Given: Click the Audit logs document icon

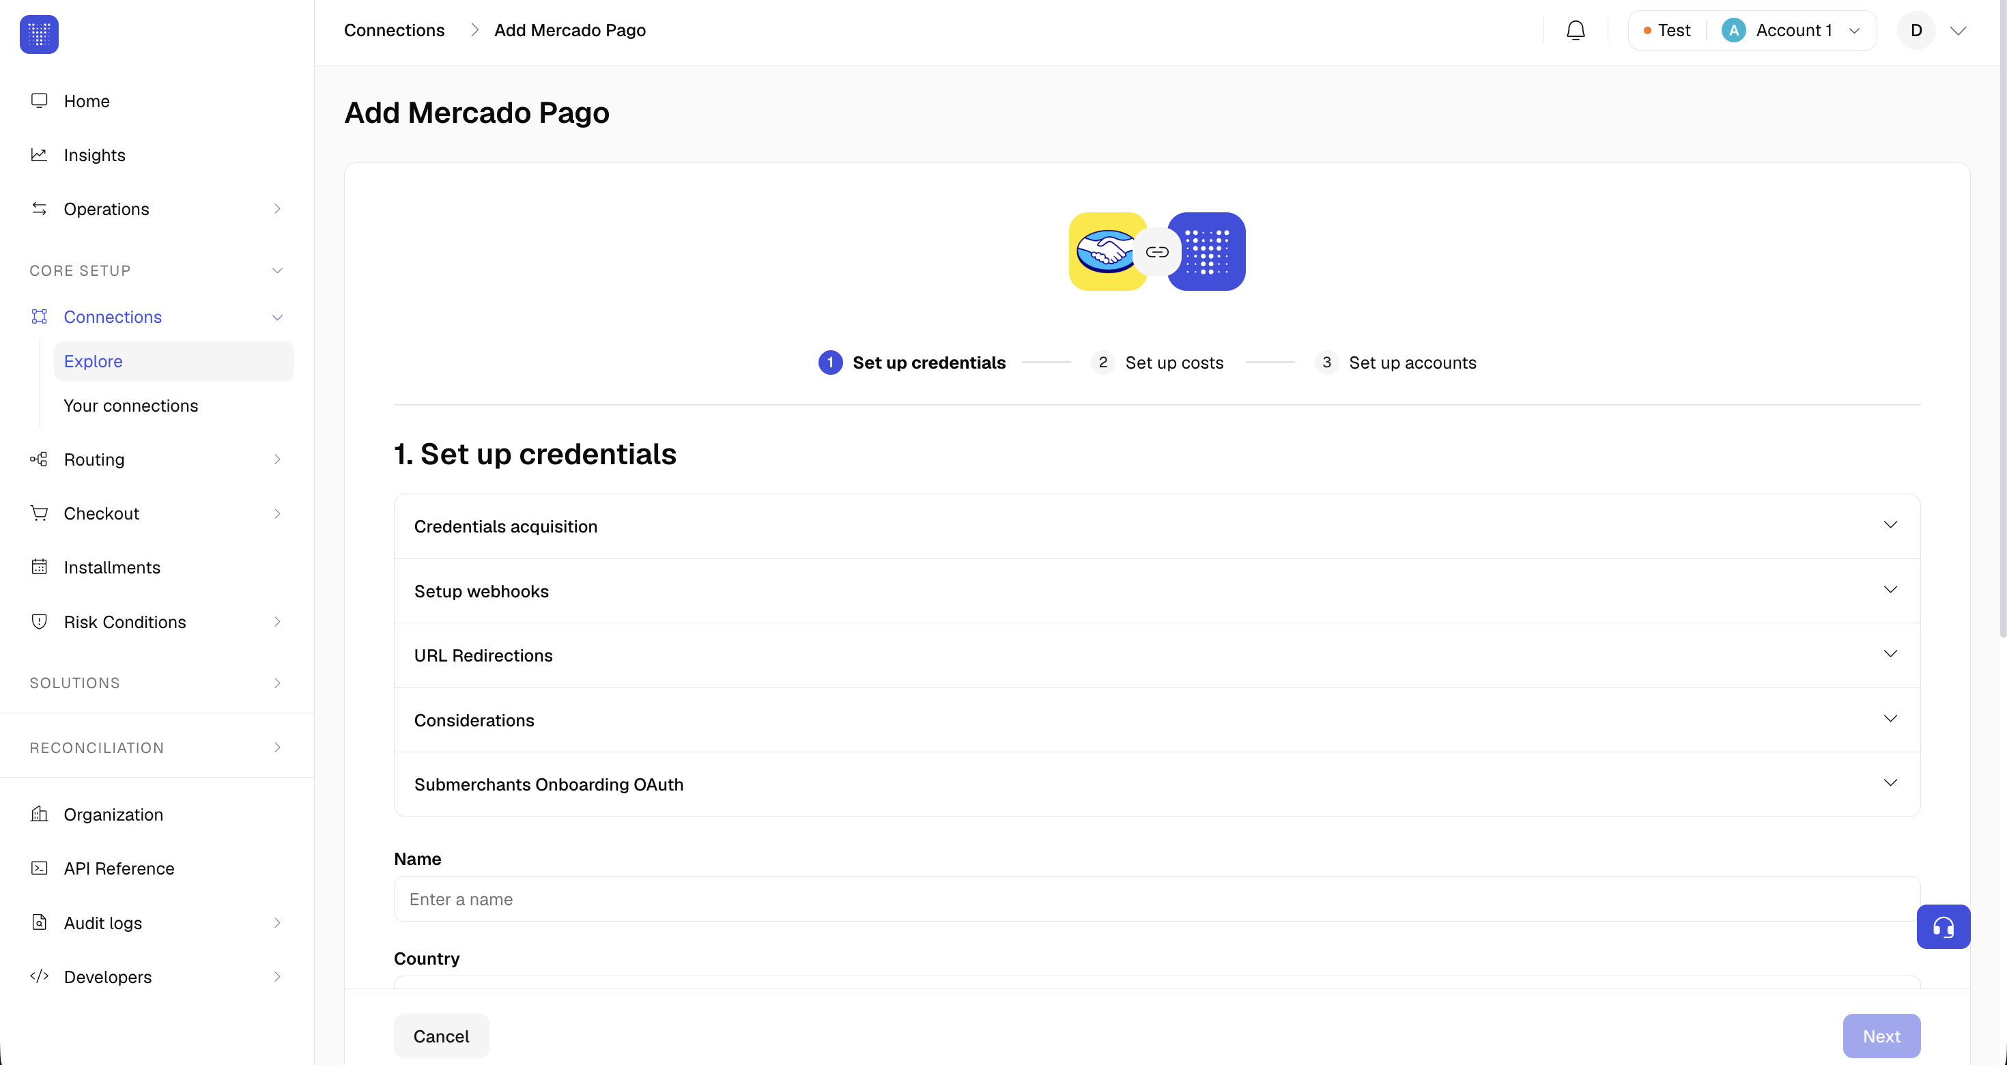Looking at the screenshot, I should click(x=39, y=922).
